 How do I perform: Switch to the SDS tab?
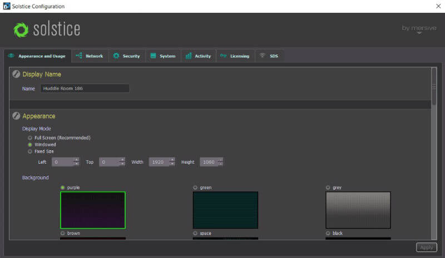click(x=269, y=56)
